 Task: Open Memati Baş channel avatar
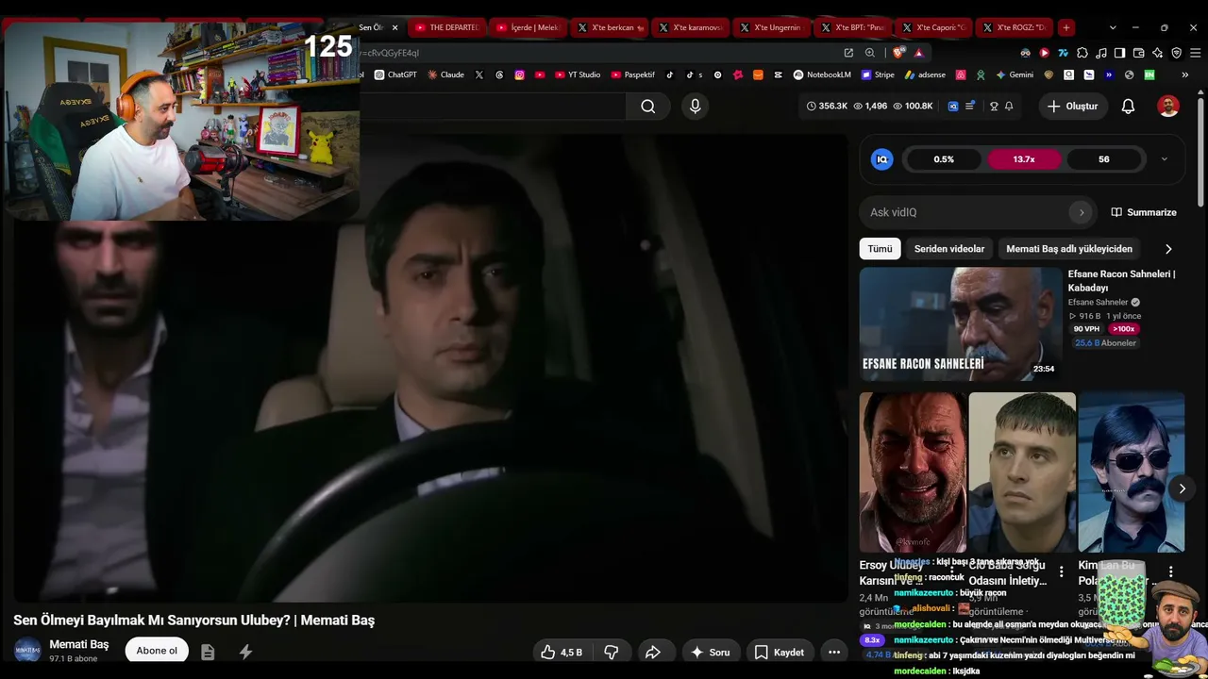(27, 651)
